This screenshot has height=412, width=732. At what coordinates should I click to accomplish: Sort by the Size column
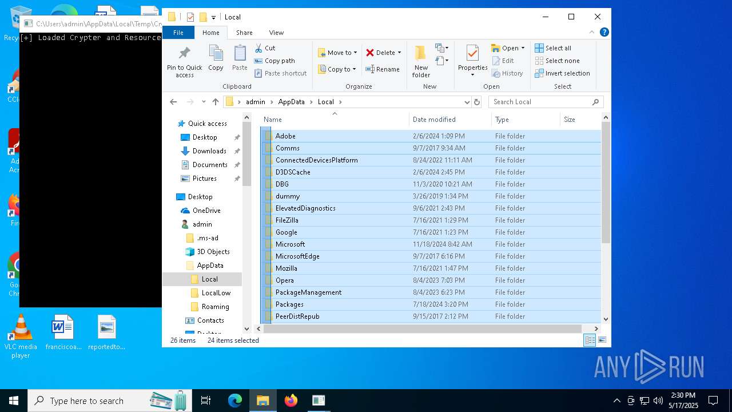pos(580,120)
